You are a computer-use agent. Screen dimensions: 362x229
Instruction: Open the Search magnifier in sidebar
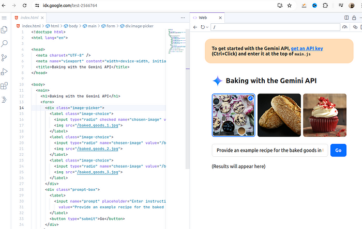coord(4,43)
